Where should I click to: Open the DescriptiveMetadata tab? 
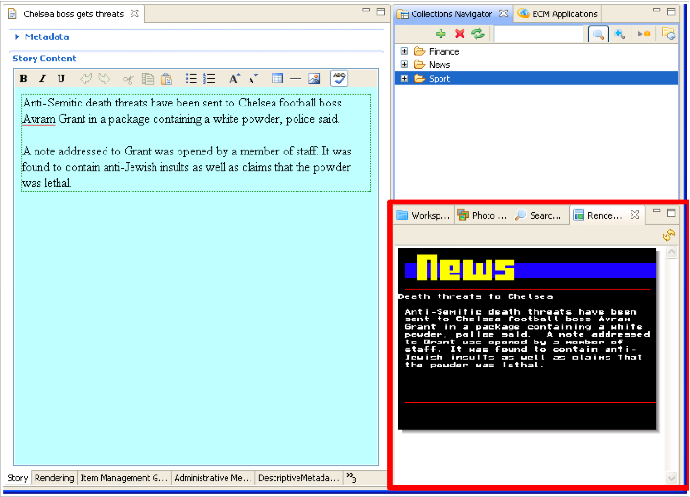[x=298, y=478]
